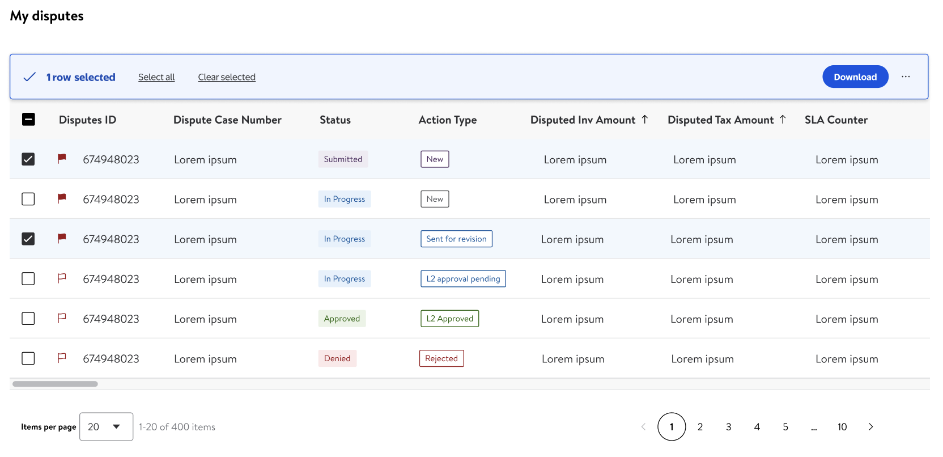Screen dimensions: 943x457
Task: Click the Clear selected link
Action: point(227,77)
